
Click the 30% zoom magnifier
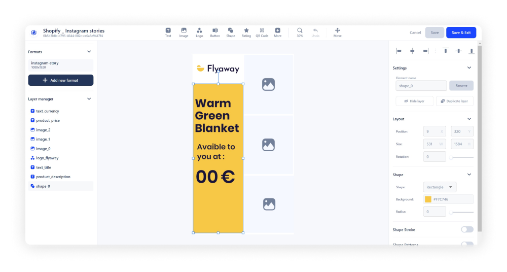pyautogui.click(x=300, y=32)
